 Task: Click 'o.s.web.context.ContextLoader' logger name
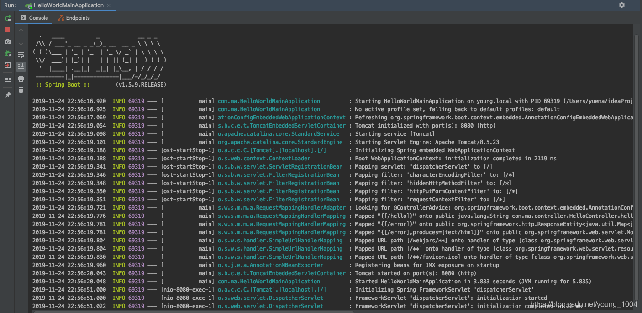264,159
